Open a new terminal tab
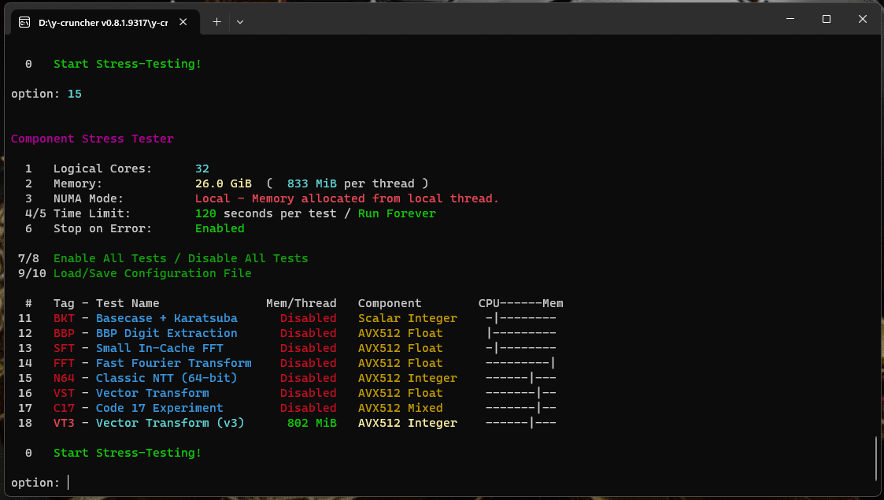The image size is (884, 500). [216, 22]
